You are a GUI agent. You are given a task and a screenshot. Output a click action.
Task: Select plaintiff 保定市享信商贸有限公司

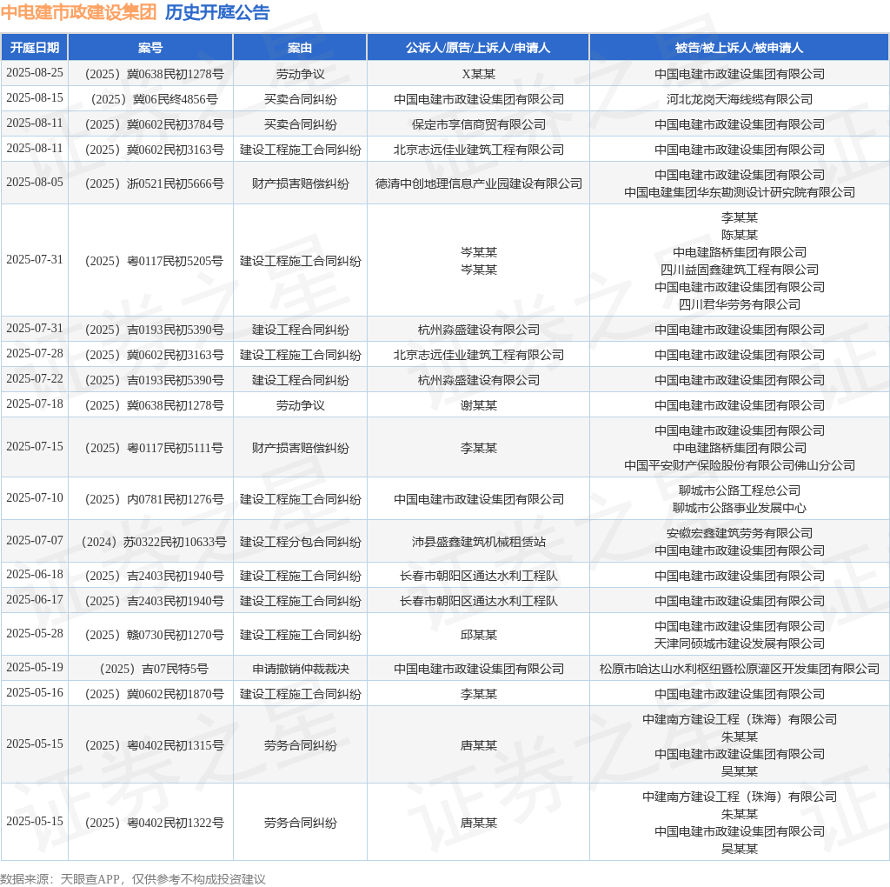pos(479,124)
